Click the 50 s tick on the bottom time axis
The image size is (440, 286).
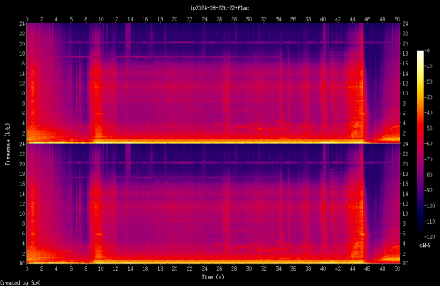coord(397,268)
